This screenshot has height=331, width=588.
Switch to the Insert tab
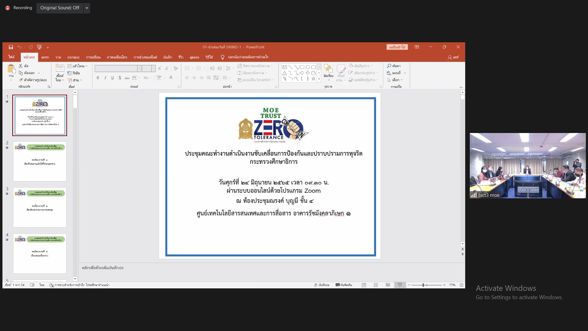click(45, 57)
